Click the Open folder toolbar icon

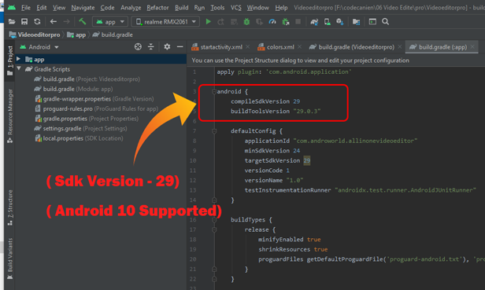coord(12,22)
